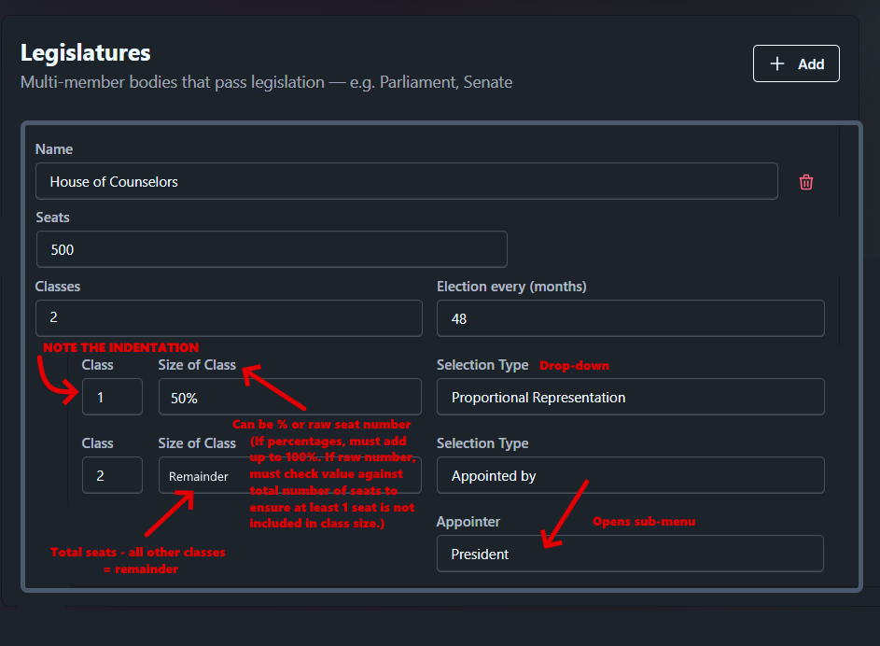Edit Size of Class field showing 50%
Image resolution: width=880 pixels, height=646 pixels.
coord(289,397)
